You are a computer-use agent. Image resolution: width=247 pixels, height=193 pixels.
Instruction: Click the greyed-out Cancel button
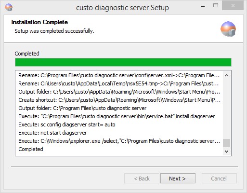tap(219, 178)
